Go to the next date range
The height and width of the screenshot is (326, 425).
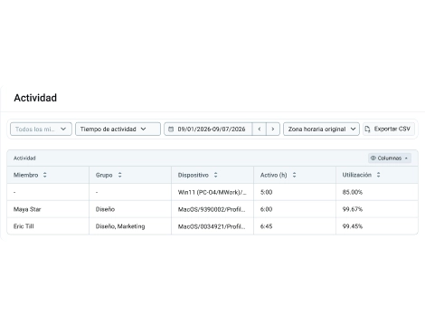coord(273,129)
